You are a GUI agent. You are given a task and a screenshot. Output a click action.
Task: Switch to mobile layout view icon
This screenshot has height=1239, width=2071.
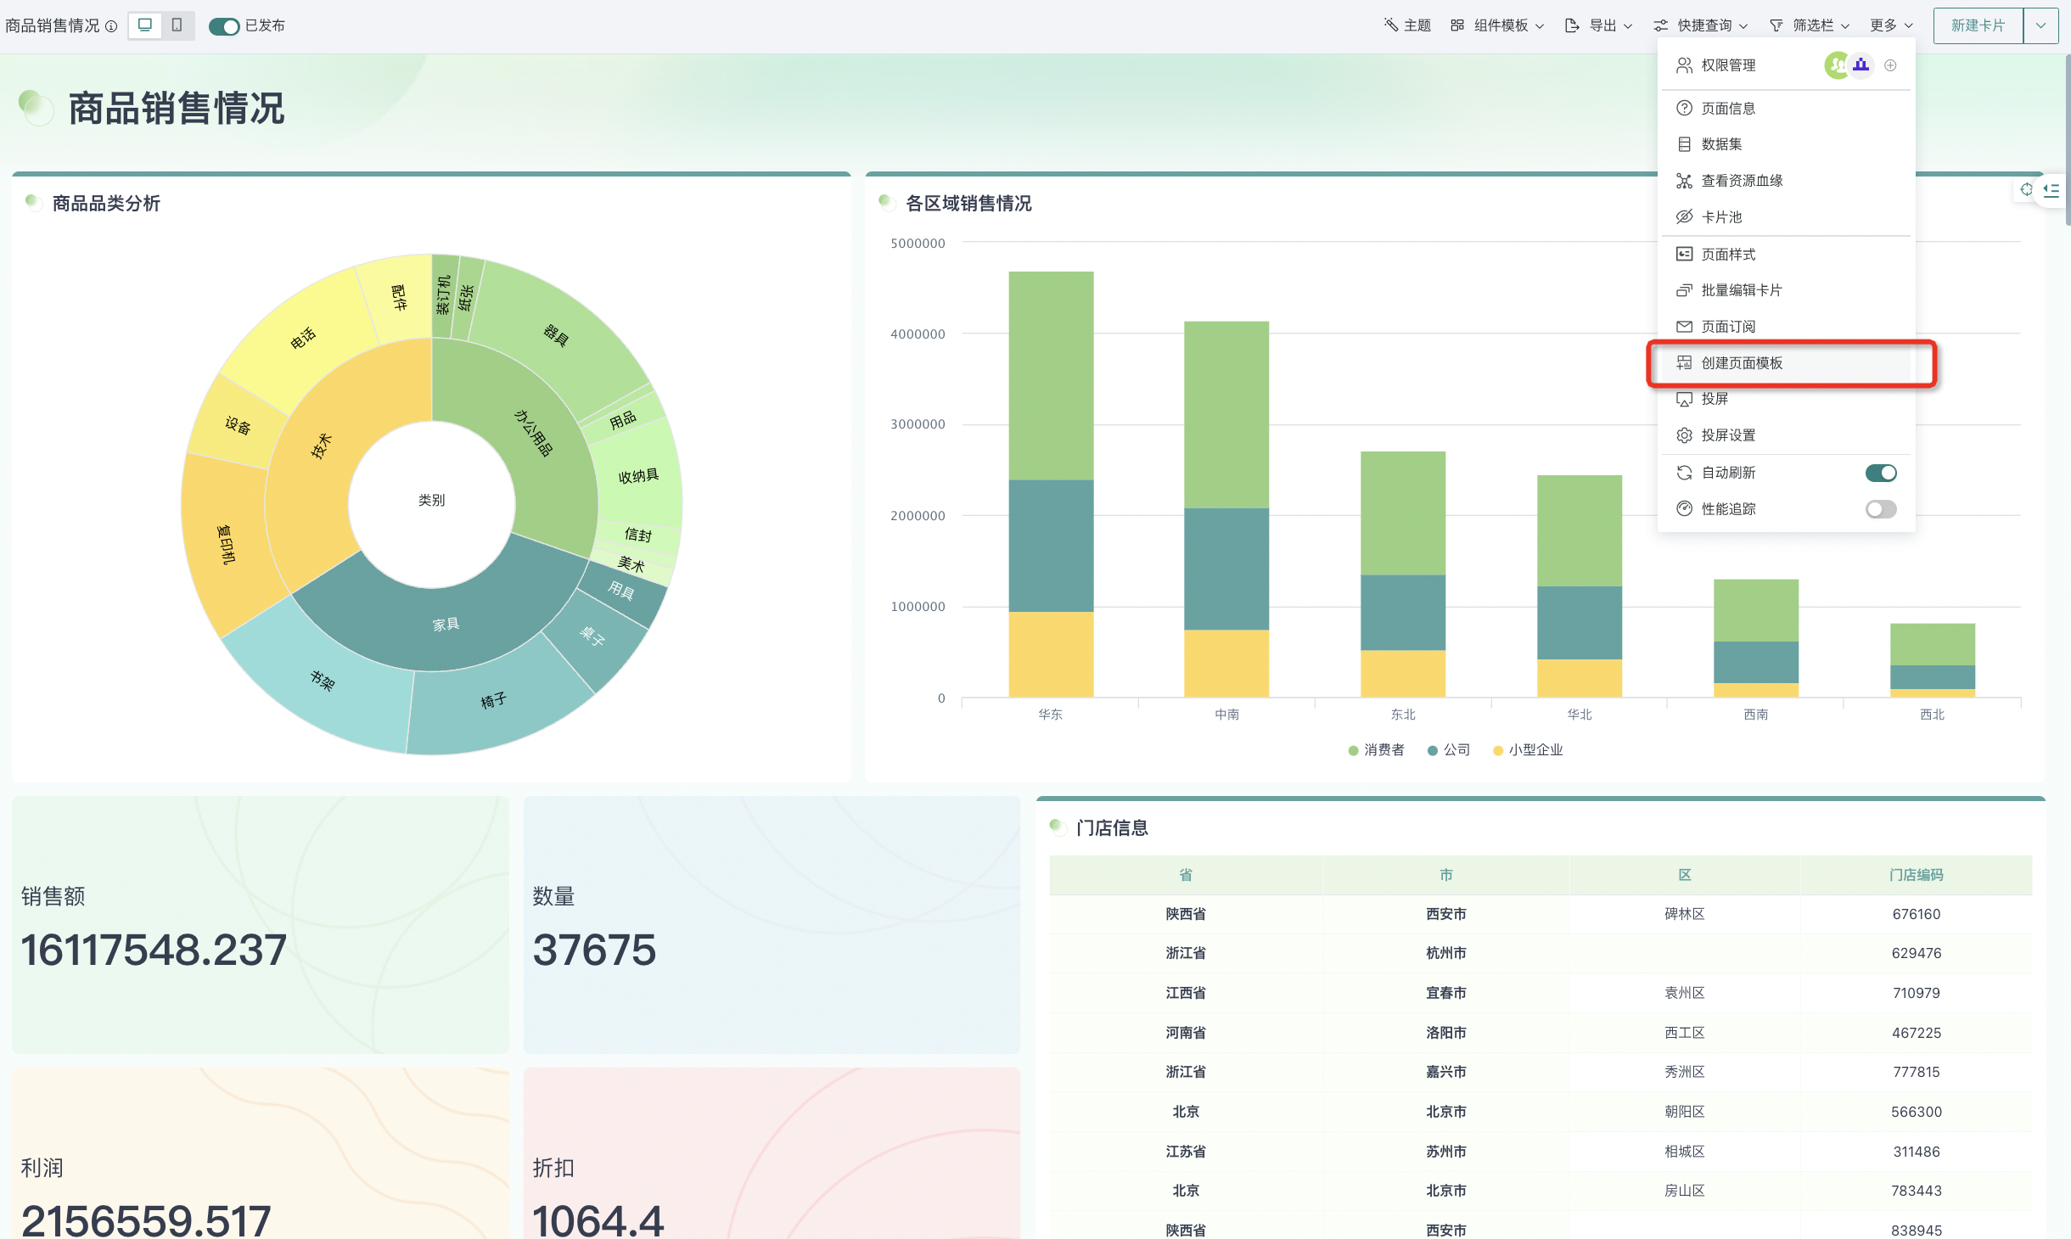(x=177, y=25)
